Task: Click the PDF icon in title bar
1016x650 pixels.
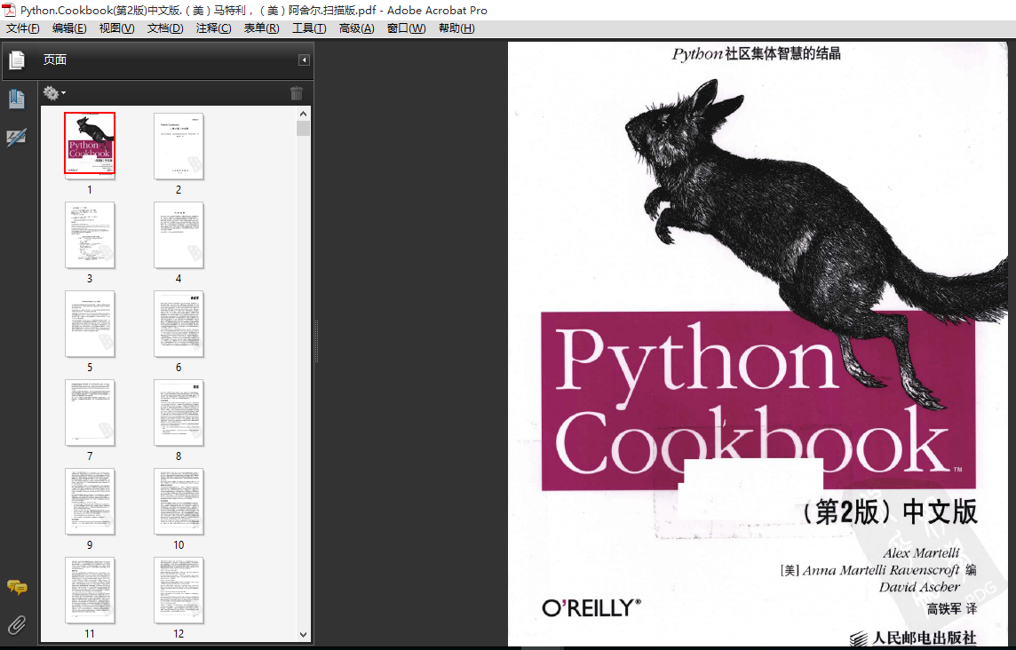Action: coord(8,9)
